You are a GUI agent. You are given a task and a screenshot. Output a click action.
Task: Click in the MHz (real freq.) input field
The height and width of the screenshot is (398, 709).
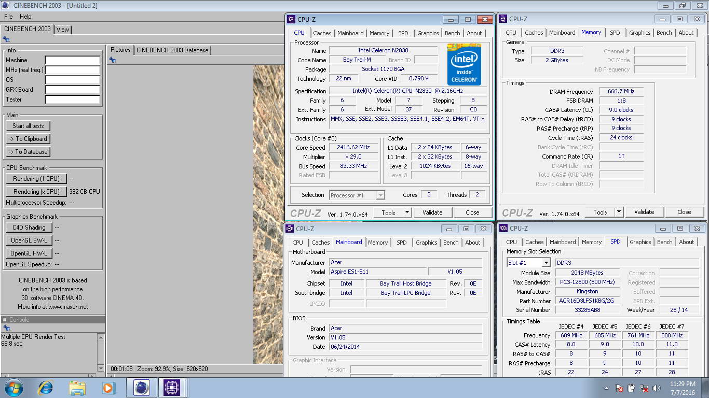coord(72,70)
